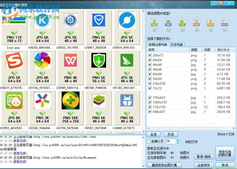Select the colorful pinwheel thumbnail JPG 8K
The height and width of the screenshot is (169, 237).
tap(42, 68)
